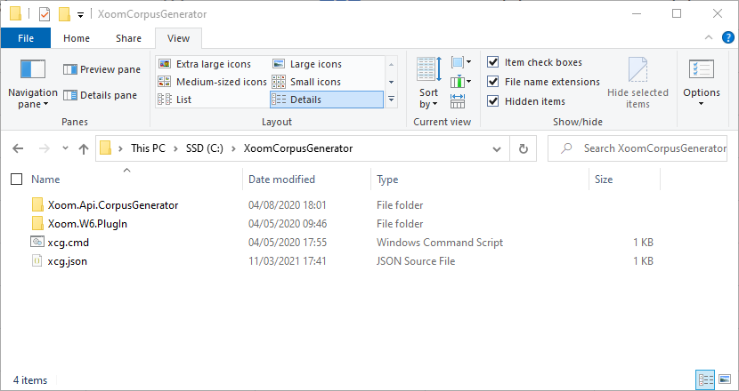The height and width of the screenshot is (391, 739).
Task: Open the File menu tab
Action: 26,38
